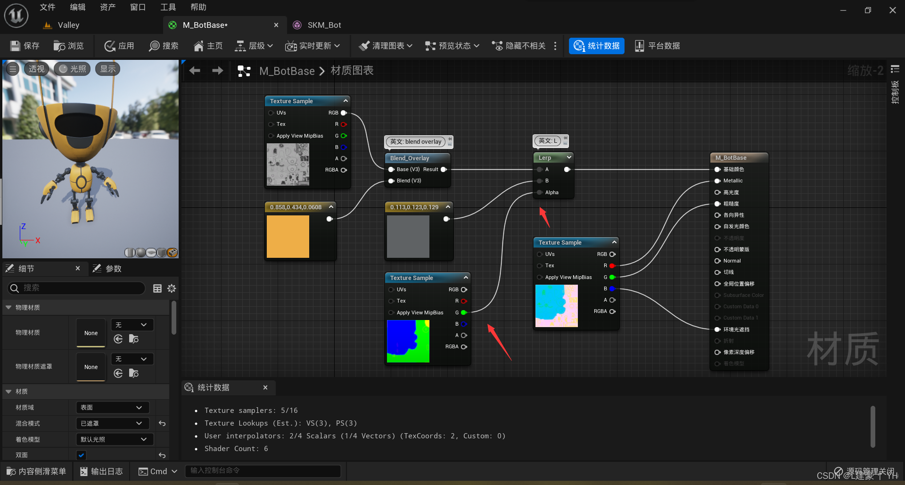Open the 混合模式 已遮罩 dropdown
905x485 pixels.
coord(112,423)
